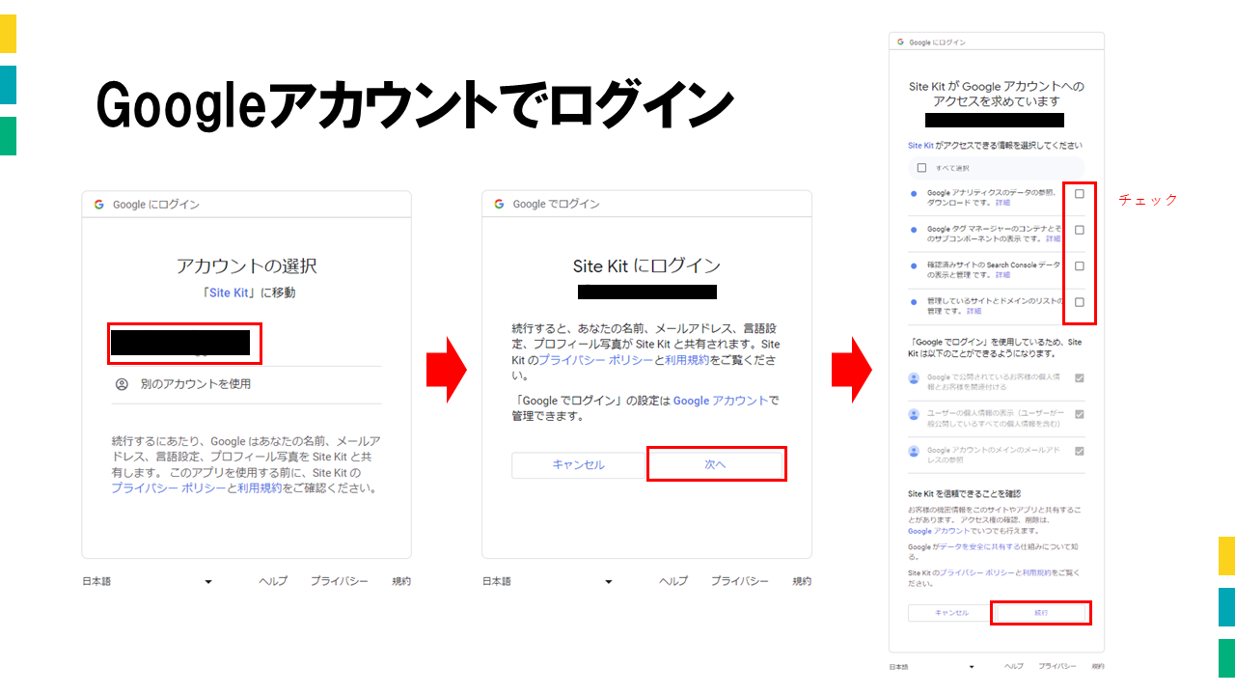The image size is (1235, 695).
Task: Check the Search Console データ permission checkbox
Action: click(x=1080, y=265)
